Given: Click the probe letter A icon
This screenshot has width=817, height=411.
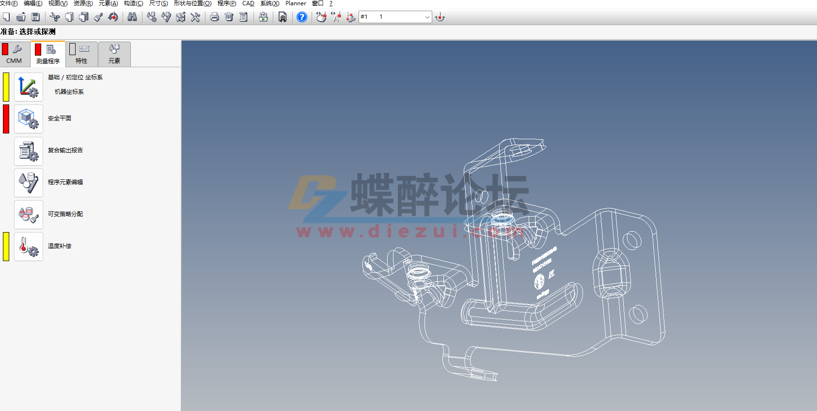Looking at the screenshot, I should 336,17.
